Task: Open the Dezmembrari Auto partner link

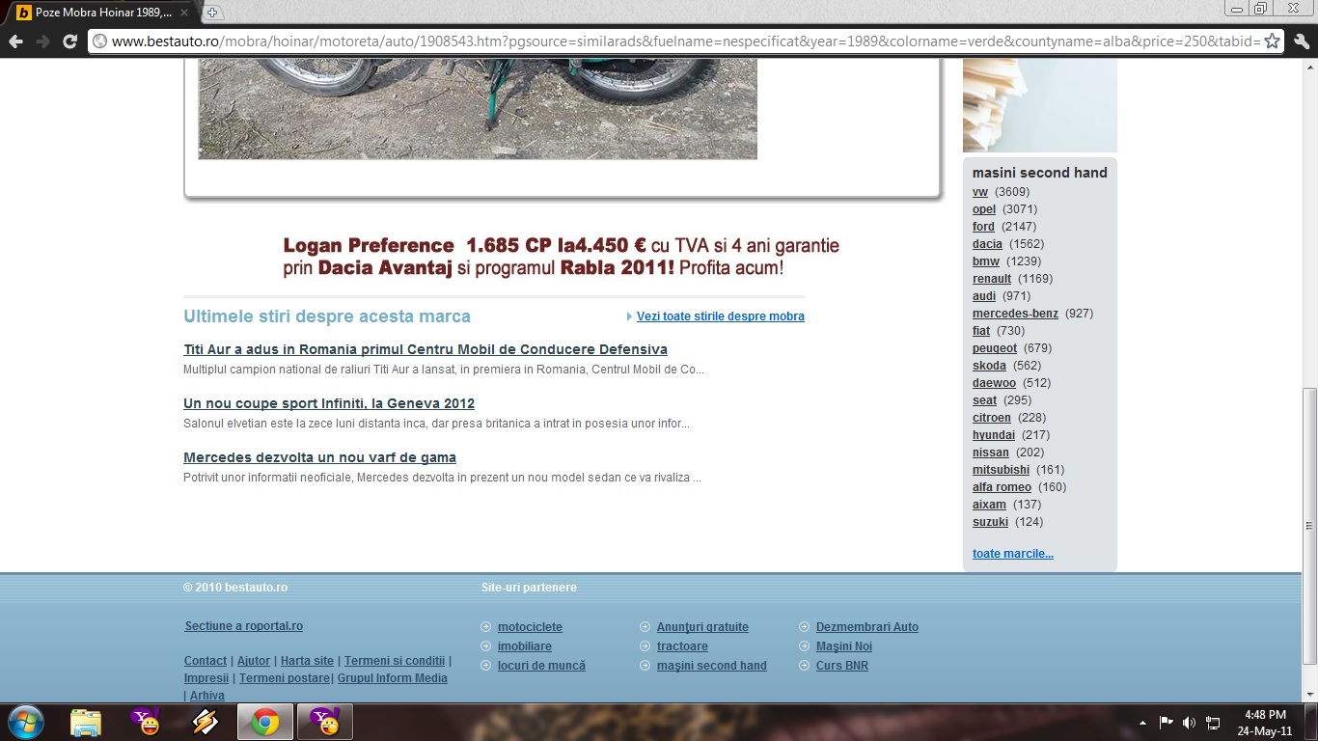Action: point(867,627)
